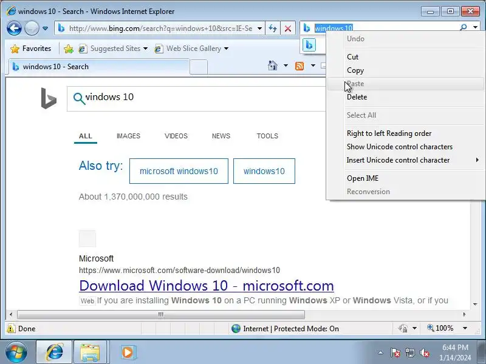
Task: Click the scroll down arrow
Action: pos(475,305)
